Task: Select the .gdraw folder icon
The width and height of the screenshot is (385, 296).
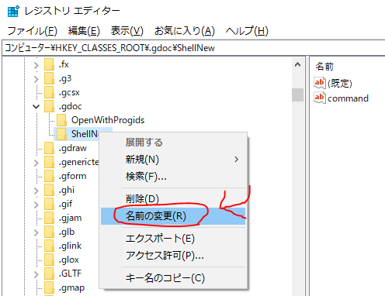Action: tap(49, 148)
